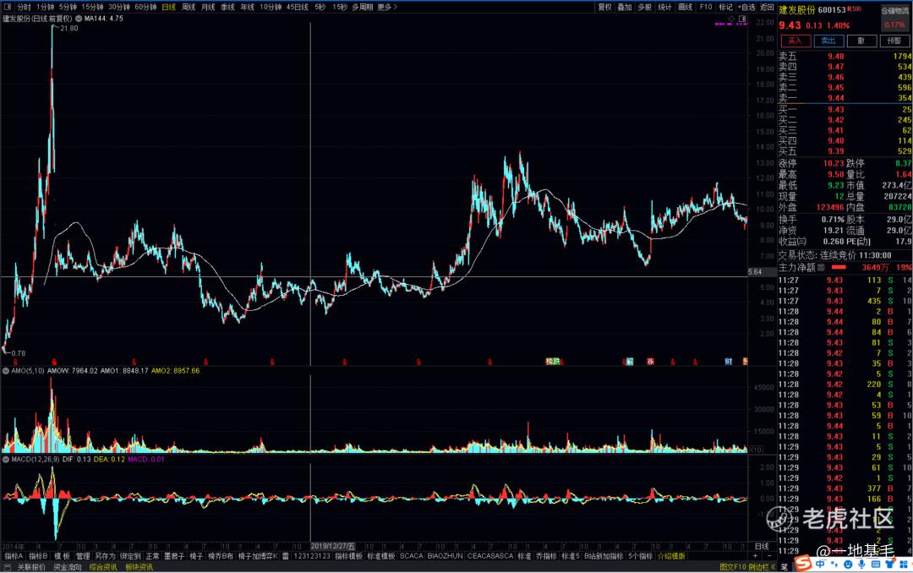Select the 正常 template tab
The height and width of the screenshot is (573, 913).
tap(152, 556)
